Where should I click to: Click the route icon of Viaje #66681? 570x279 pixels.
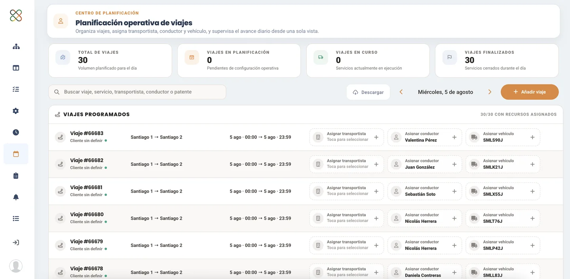[60, 192]
